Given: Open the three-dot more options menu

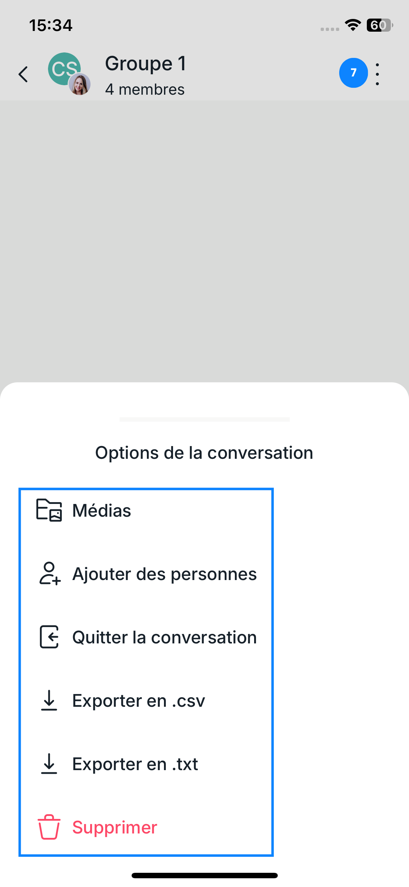Looking at the screenshot, I should pos(377,74).
